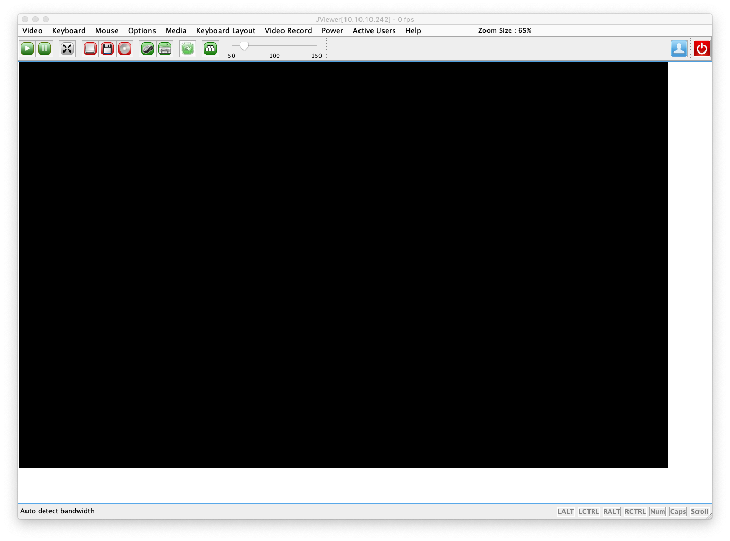Screen dimensions: 730x541
Task: Open the Keyboard Layout menu
Action: [x=226, y=31]
